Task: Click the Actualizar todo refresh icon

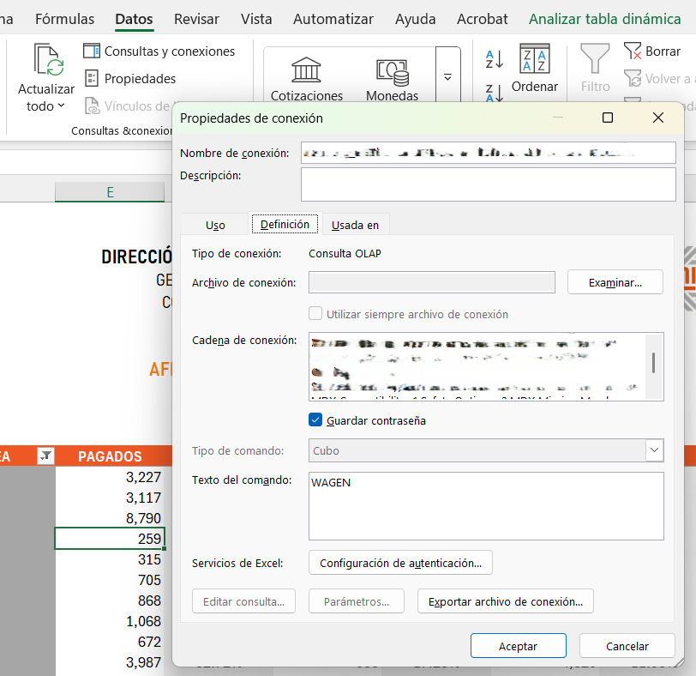Action: (x=48, y=60)
